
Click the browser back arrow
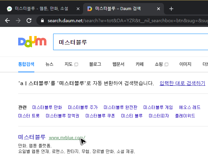pos(7,21)
